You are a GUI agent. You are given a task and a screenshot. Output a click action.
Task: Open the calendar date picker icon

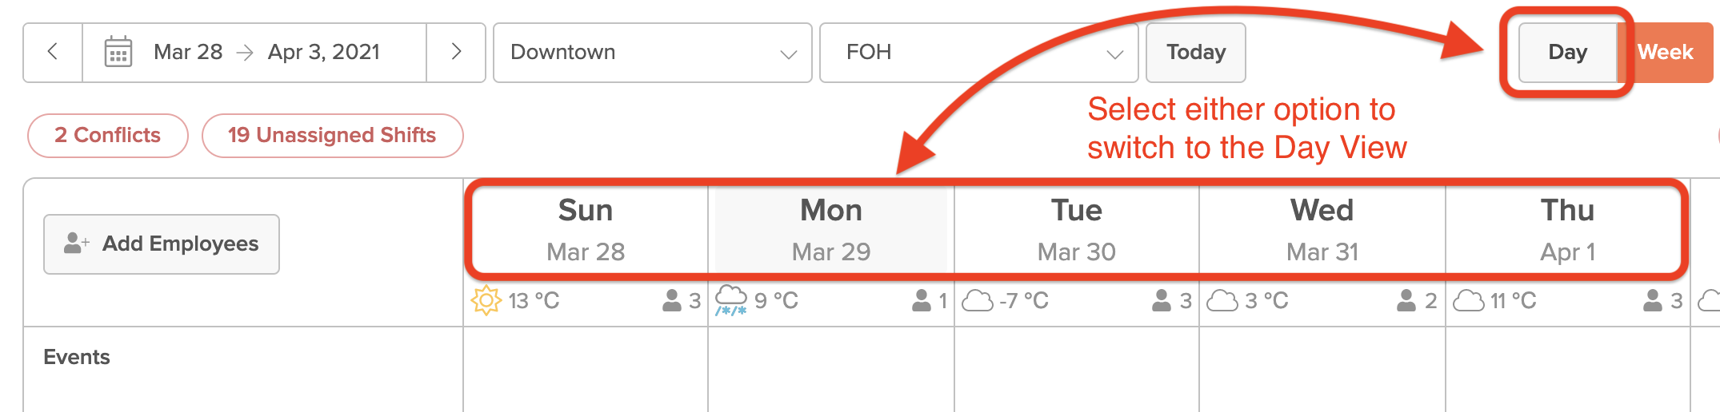click(x=118, y=53)
